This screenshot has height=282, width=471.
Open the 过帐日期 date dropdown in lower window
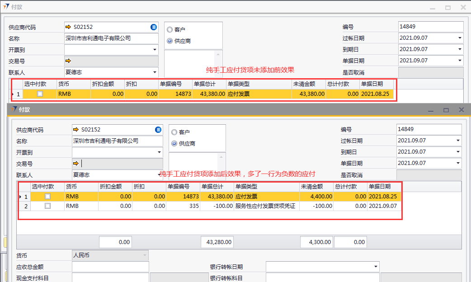point(457,141)
